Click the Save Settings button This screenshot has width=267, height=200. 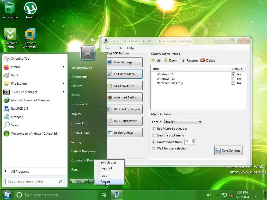228,150
